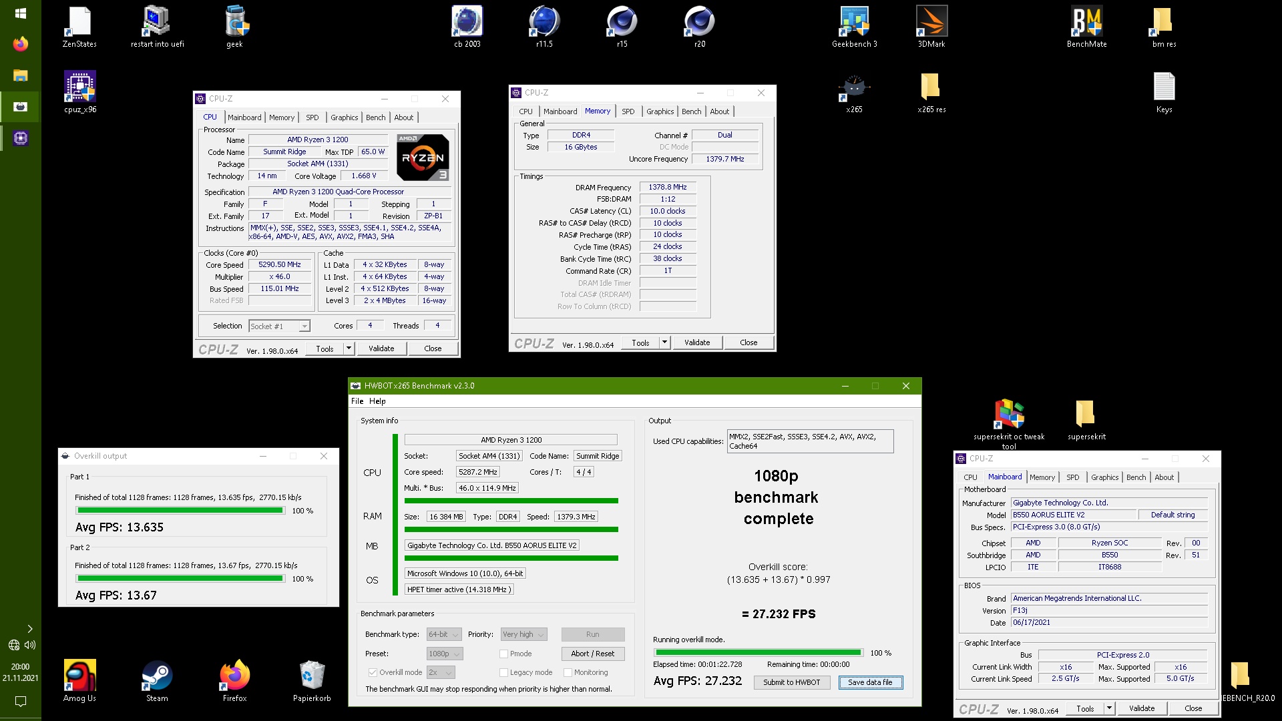1282x721 pixels.
Task: Enable the Pmode checkbox
Action: (x=503, y=654)
